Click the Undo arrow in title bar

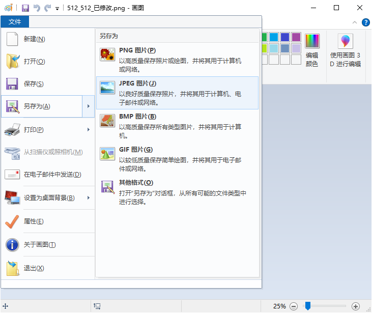pyautogui.click(x=37, y=8)
